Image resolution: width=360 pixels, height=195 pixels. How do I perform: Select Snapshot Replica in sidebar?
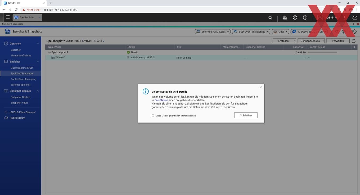(x=20, y=97)
